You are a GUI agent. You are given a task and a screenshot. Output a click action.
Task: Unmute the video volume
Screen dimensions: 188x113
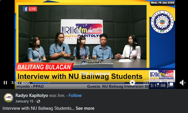click(182, 83)
